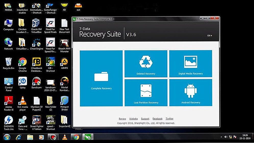
Task: Select the Cheat Engine shortcut
Action: pyautogui.click(x=37, y=44)
